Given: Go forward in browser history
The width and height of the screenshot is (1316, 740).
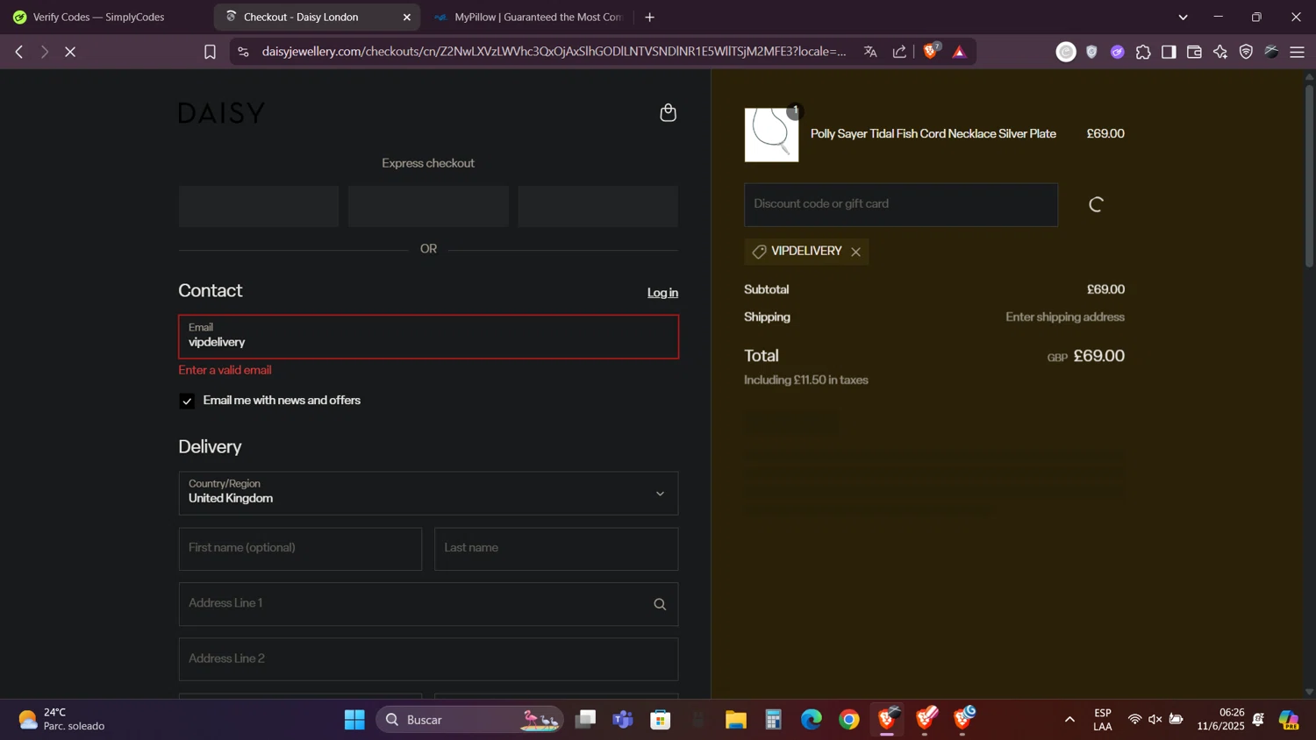Looking at the screenshot, I should pos(44,52).
